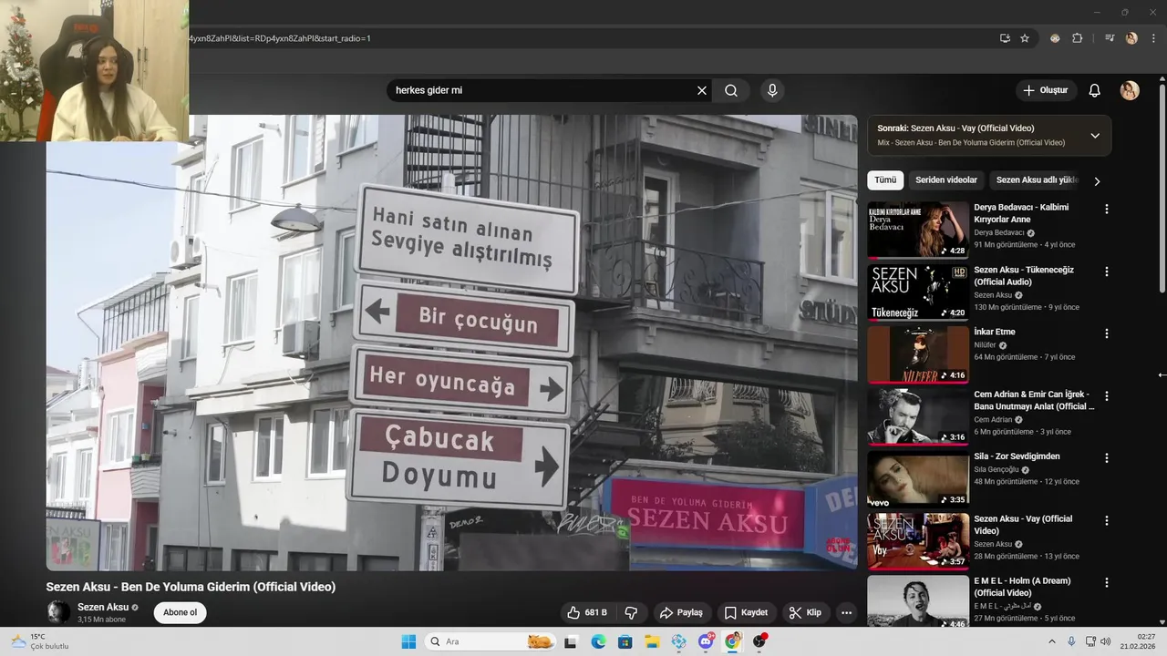Dislike the video with thumbs down
This screenshot has height=656, width=1167.
631,612
